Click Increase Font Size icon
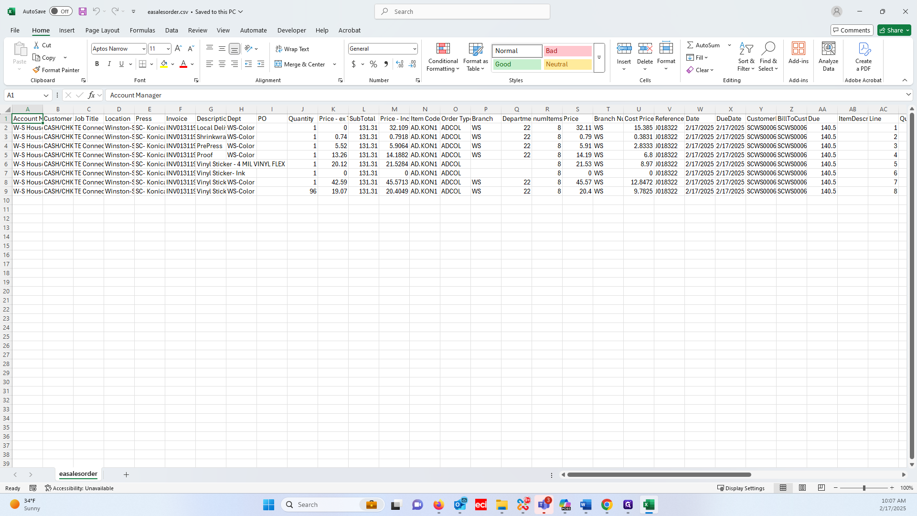This screenshot has height=516, width=917. 178,48
